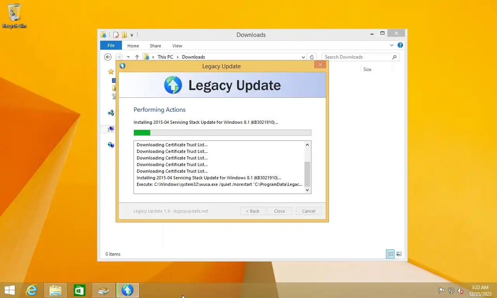Open the network tray icon
The image size is (497, 298).
(451, 291)
